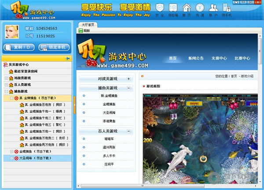The height and width of the screenshot is (190, 264).
Task: Expand 对战类游戏 plus button in web panel
Action: pyautogui.click(x=128, y=79)
